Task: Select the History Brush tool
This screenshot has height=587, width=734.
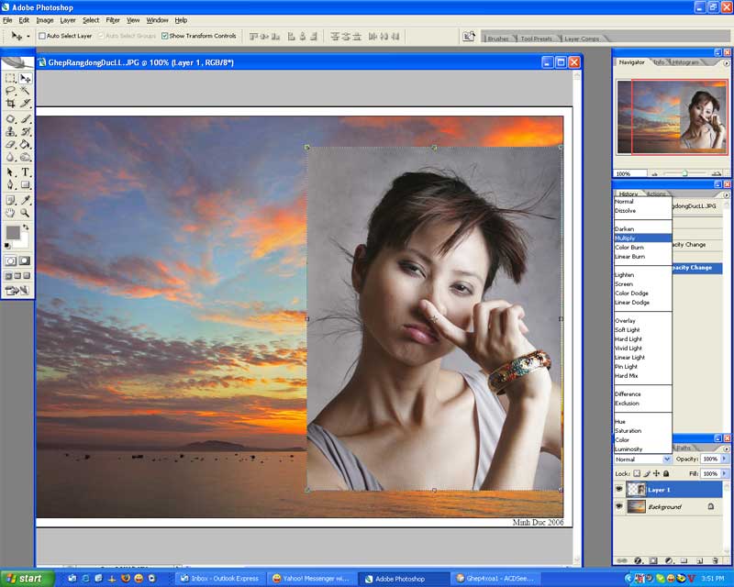Action: coord(26,131)
